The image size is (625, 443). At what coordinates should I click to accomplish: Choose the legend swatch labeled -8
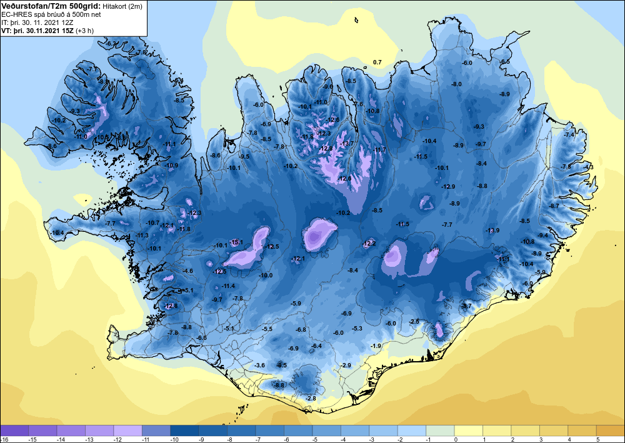coord(241,431)
